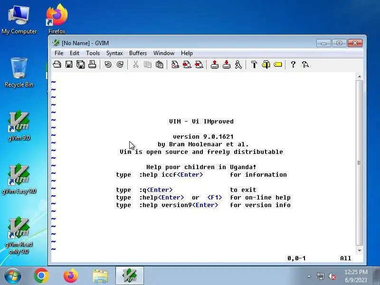Image resolution: width=380 pixels, height=285 pixels.
Task: Click the ':help version9<Enter>' text
Action: (x=179, y=205)
